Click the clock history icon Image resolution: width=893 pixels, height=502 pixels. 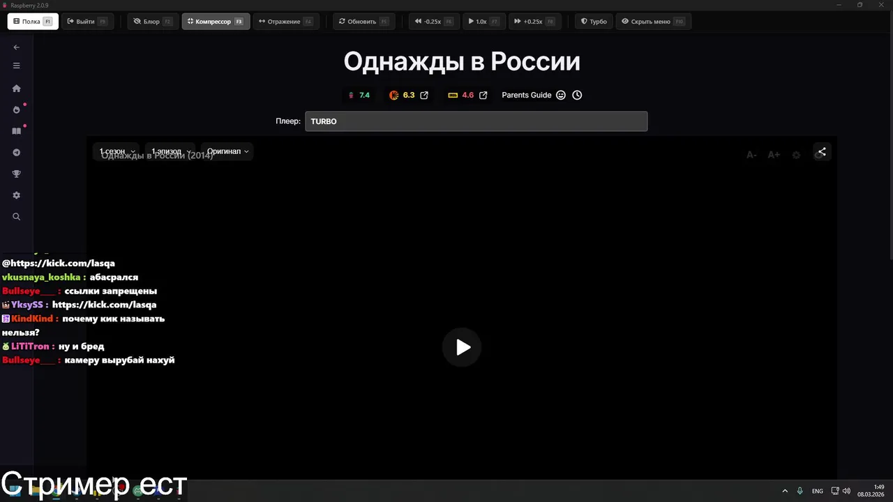[577, 95]
